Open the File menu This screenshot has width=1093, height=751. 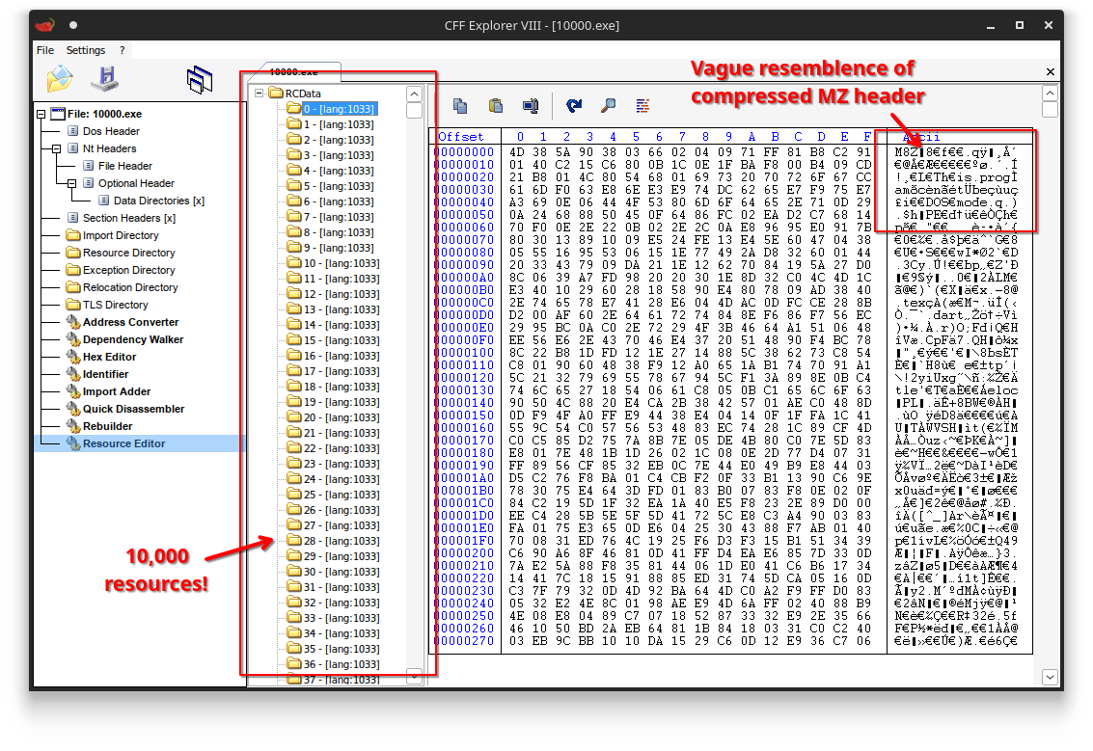[45, 50]
